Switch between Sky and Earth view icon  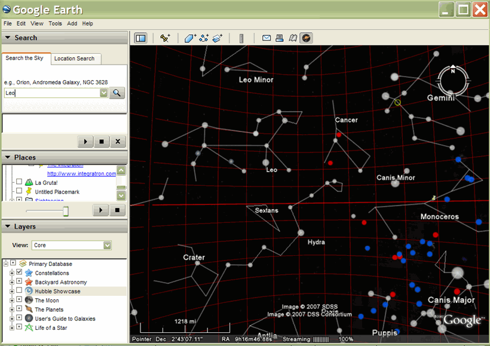(305, 38)
